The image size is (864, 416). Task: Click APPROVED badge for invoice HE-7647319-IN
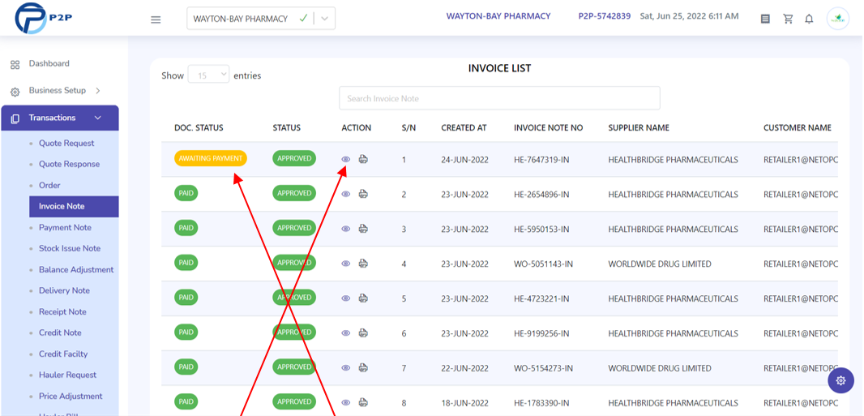(x=294, y=158)
